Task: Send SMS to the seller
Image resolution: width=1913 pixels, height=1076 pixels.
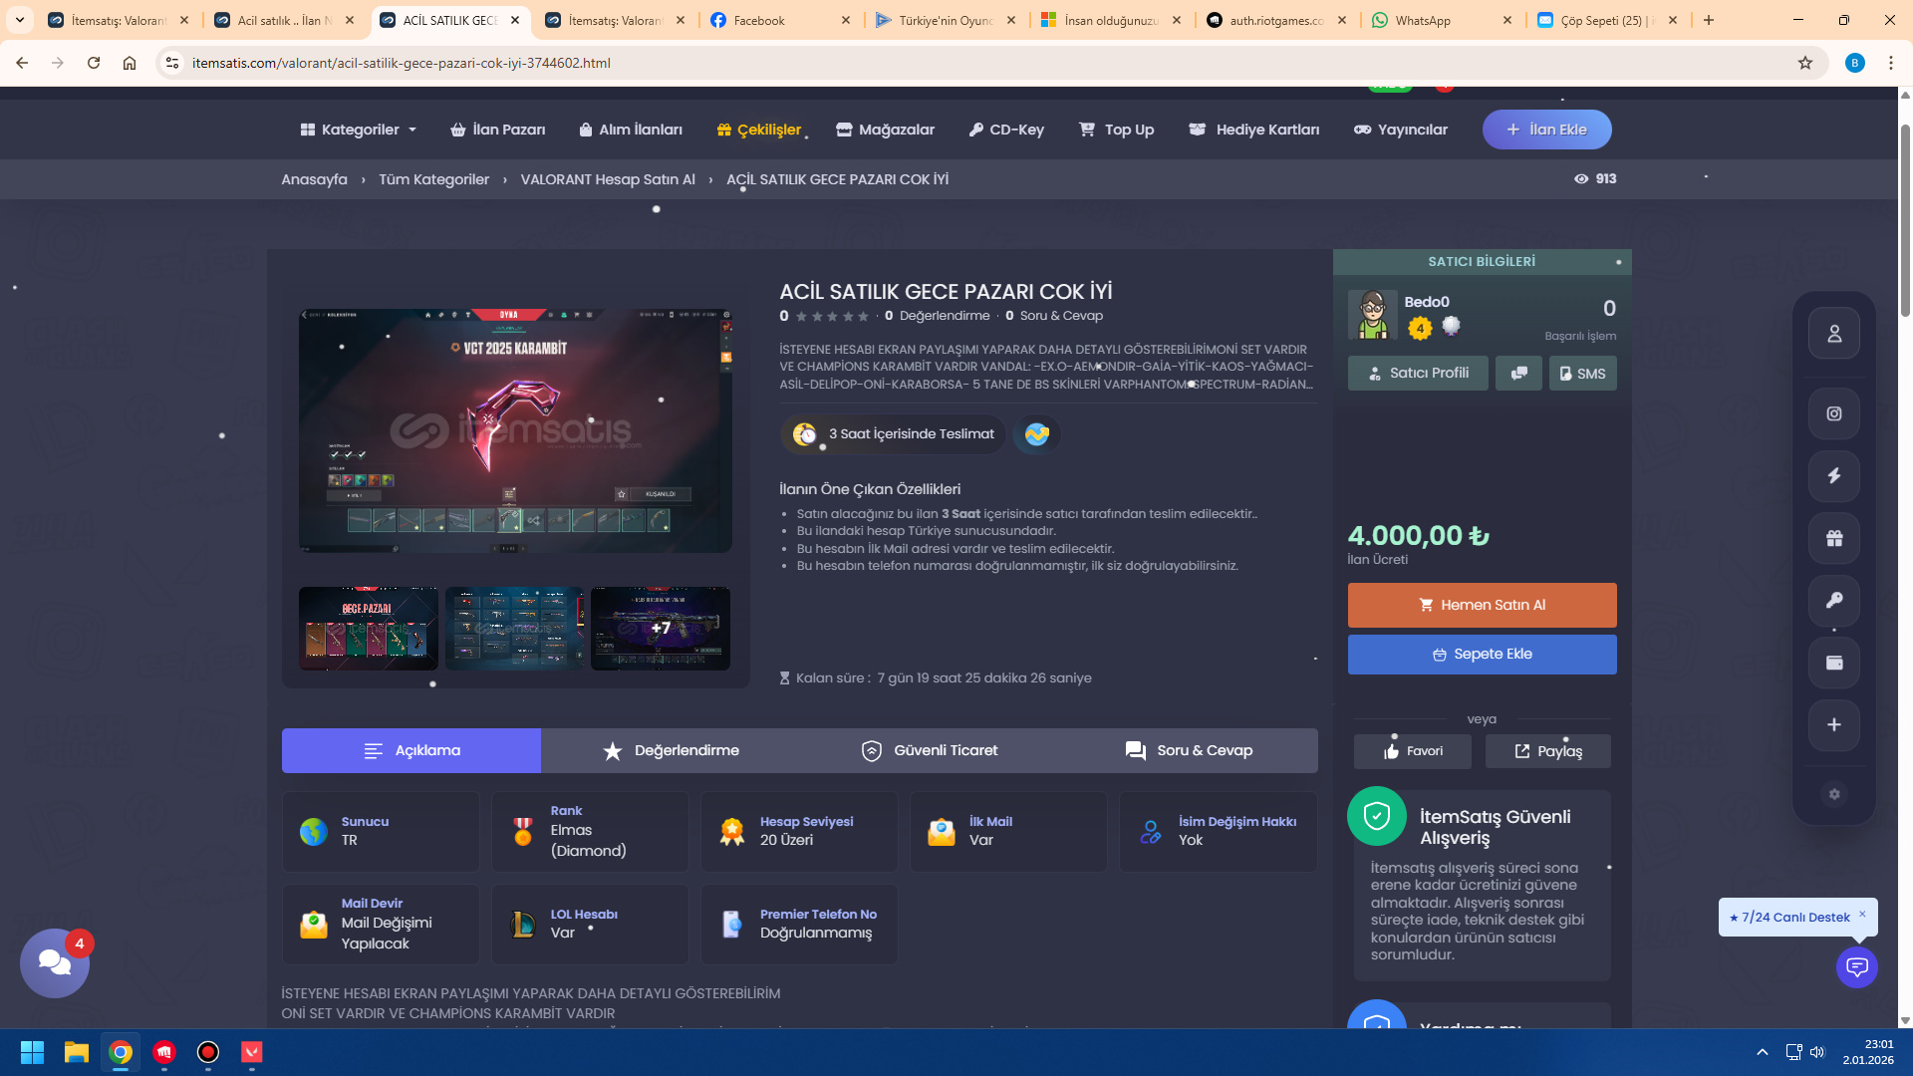Action: point(1583,374)
